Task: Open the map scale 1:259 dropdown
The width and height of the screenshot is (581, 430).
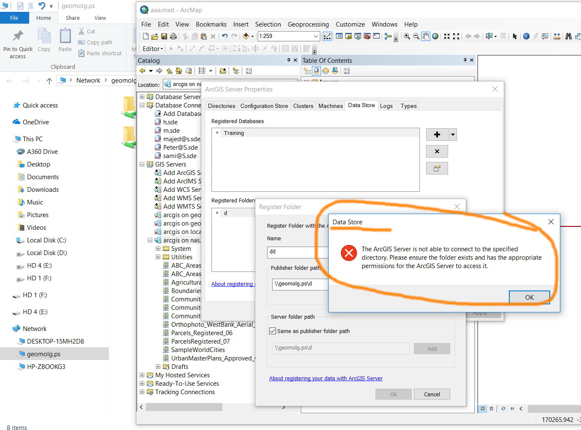Action: 316,36
